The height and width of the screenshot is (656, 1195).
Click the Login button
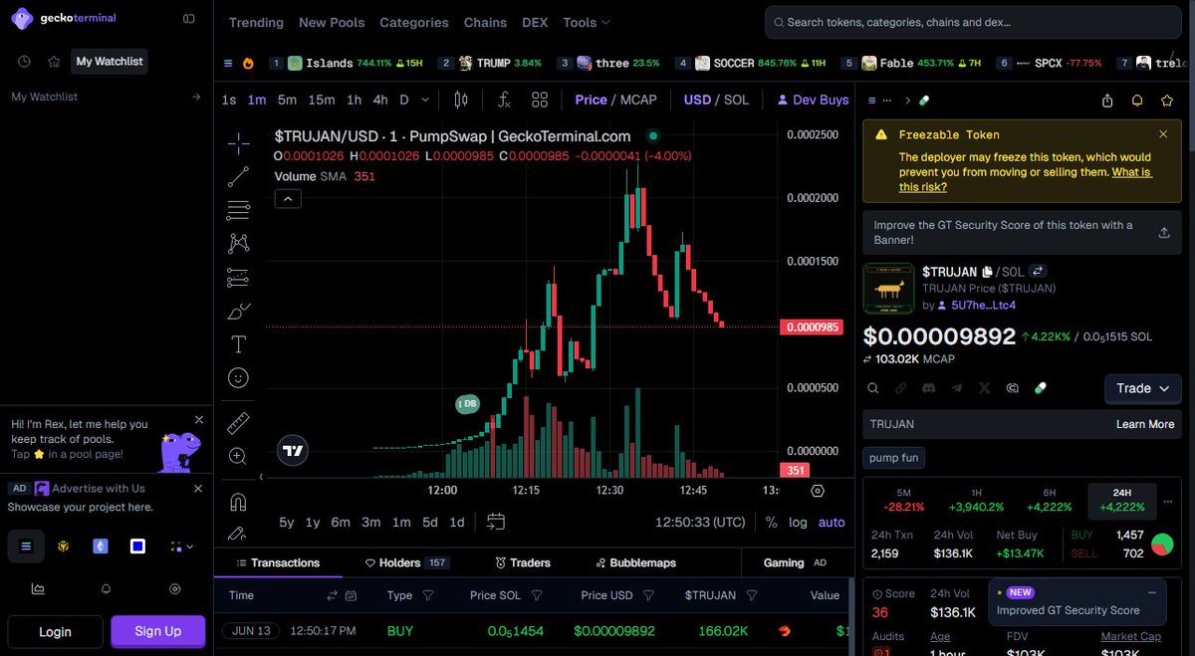click(55, 631)
